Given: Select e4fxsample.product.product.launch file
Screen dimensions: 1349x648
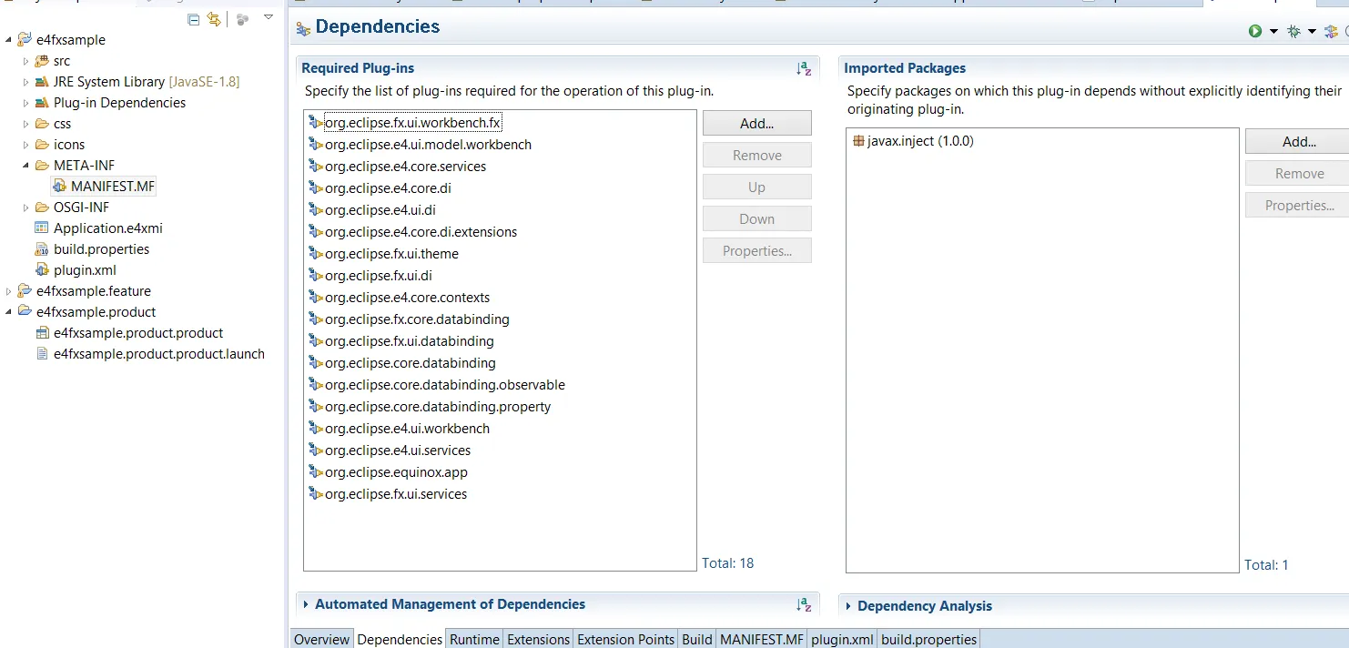Looking at the screenshot, I should pos(159,354).
